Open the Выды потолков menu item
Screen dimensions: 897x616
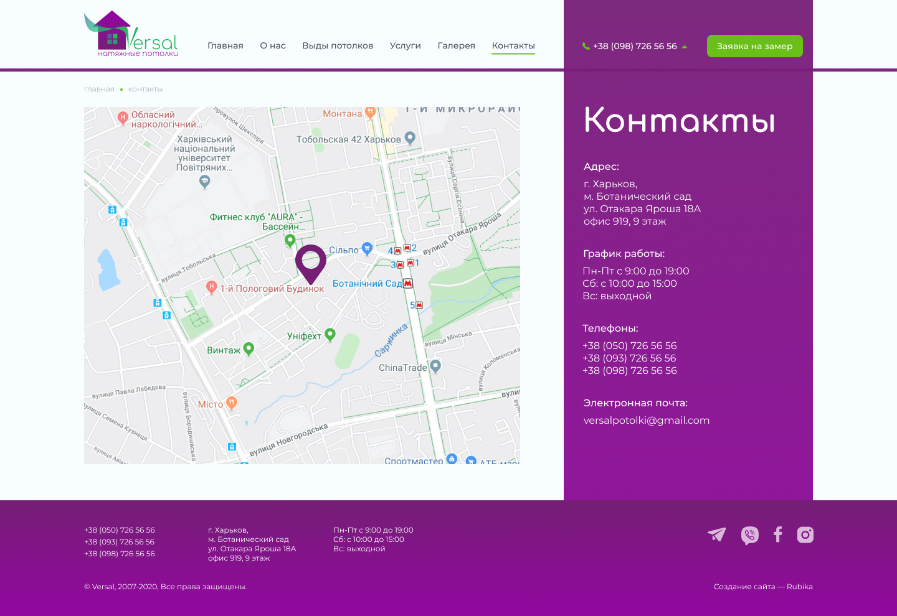(x=338, y=45)
